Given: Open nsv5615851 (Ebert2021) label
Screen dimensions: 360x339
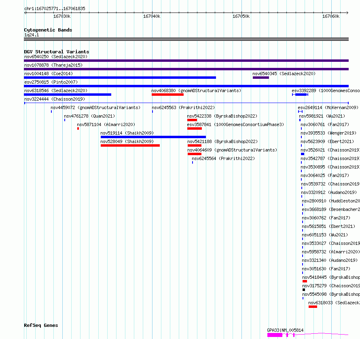Looking at the screenshot, I should click(x=328, y=226).
